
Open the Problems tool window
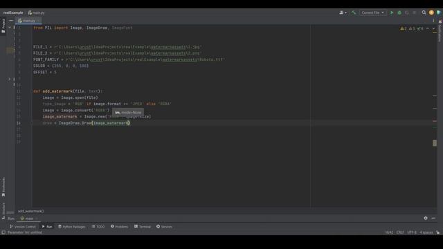tap(120, 226)
